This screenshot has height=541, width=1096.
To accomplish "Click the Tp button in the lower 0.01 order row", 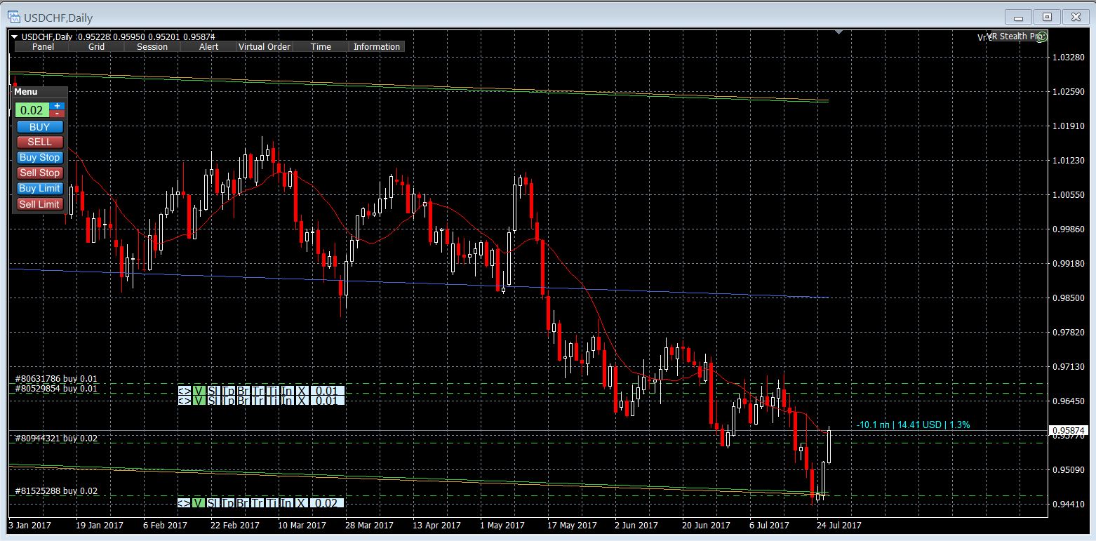I will [x=229, y=401].
